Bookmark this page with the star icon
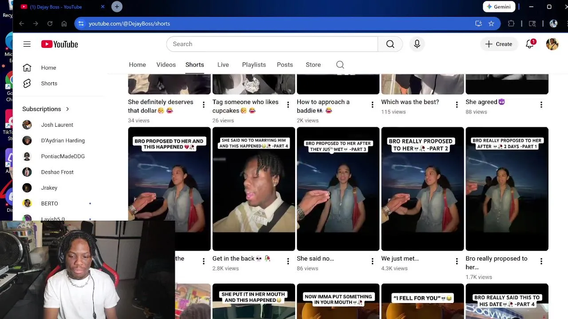Image resolution: width=568 pixels, height=319 pixels. 491,23
